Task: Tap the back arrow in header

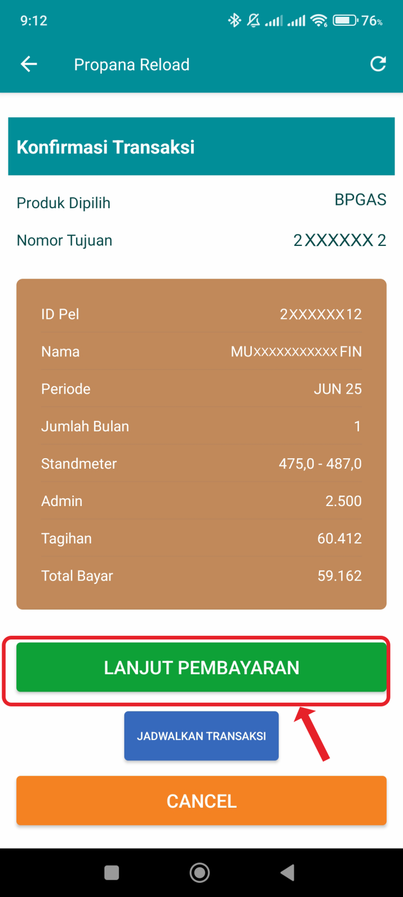Action: coord(29,64)
